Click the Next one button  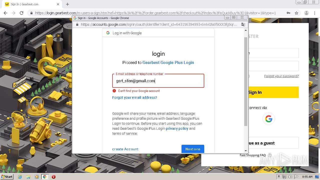193,149
